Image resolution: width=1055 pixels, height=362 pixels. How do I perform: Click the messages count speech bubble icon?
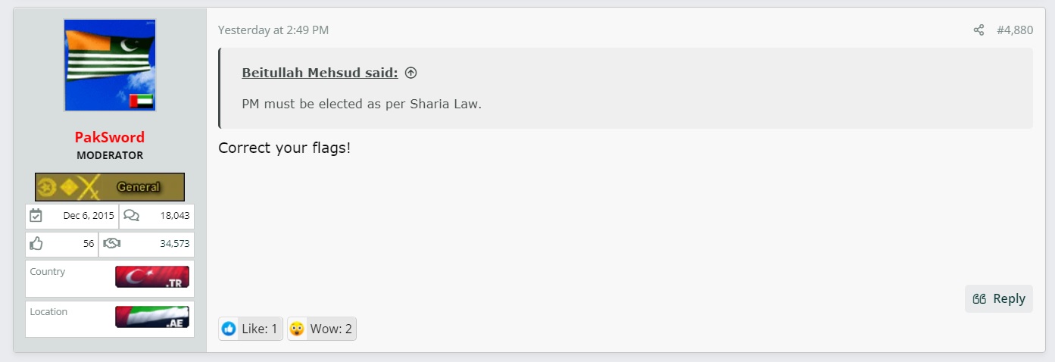pos(131,216)
